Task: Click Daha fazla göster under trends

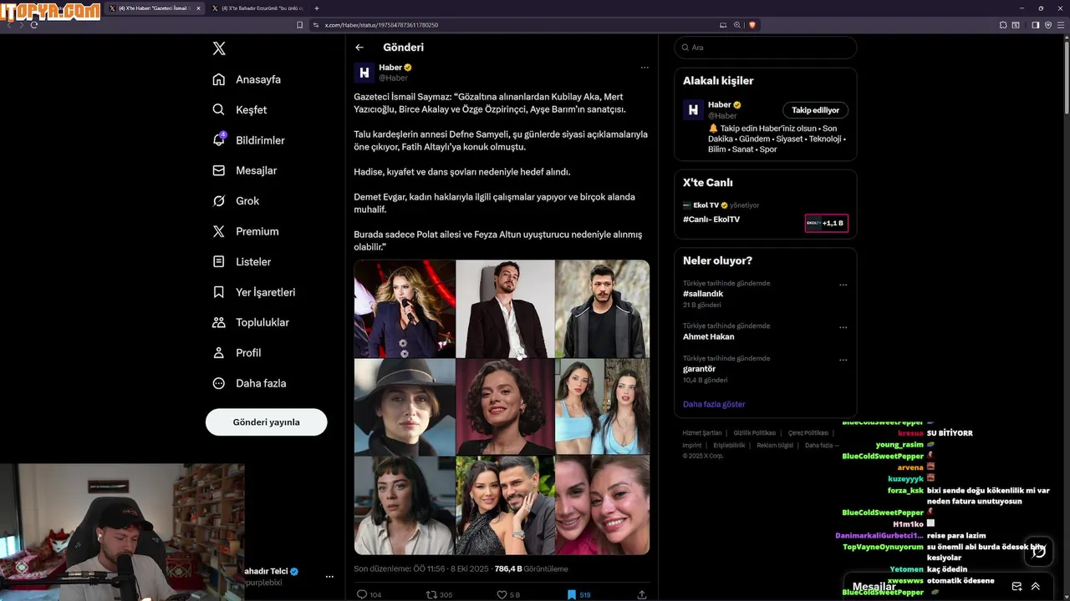Action: click(x=714, y=404)
